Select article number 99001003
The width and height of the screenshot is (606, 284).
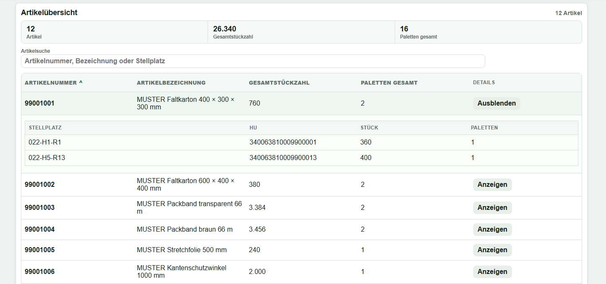click(40, 208)
